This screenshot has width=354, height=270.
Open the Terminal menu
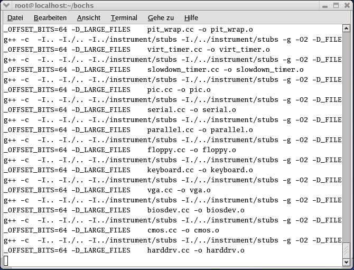pyautogui.click(x=124, y=17)
